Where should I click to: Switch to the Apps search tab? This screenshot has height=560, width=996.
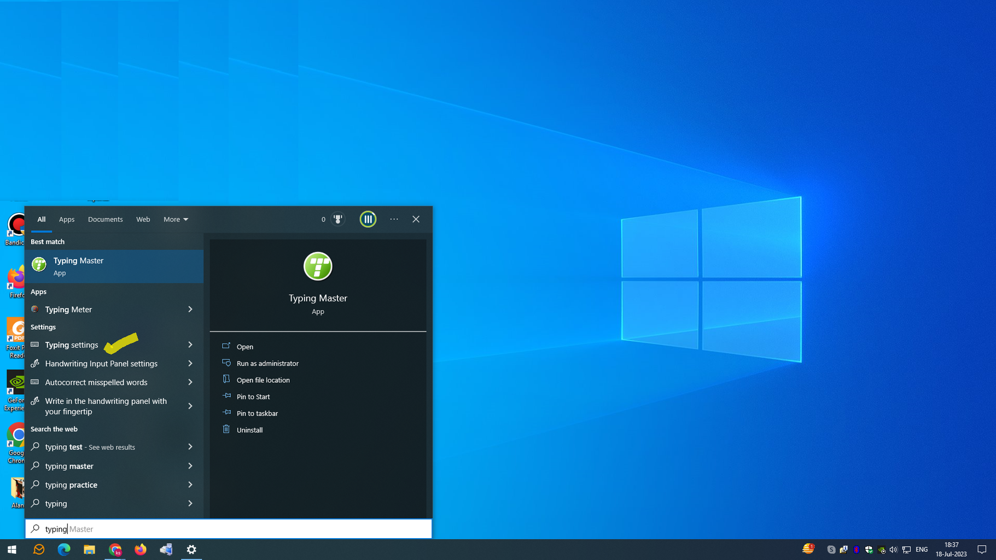(x=67, y=219)
